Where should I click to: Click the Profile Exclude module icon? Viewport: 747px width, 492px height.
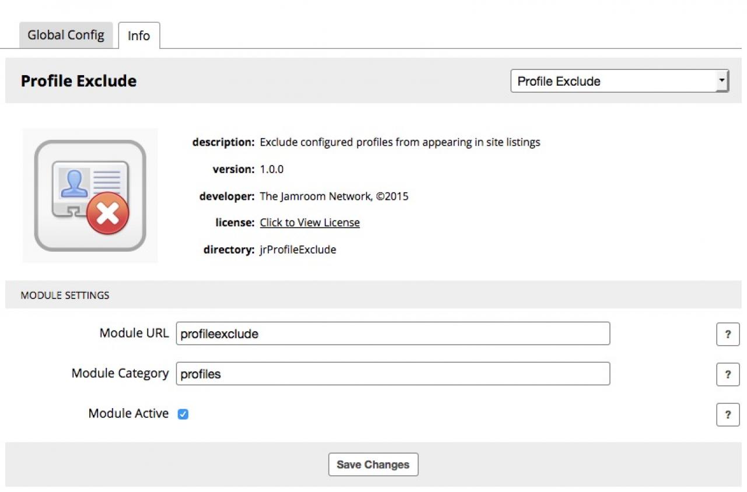click(90, 195)
